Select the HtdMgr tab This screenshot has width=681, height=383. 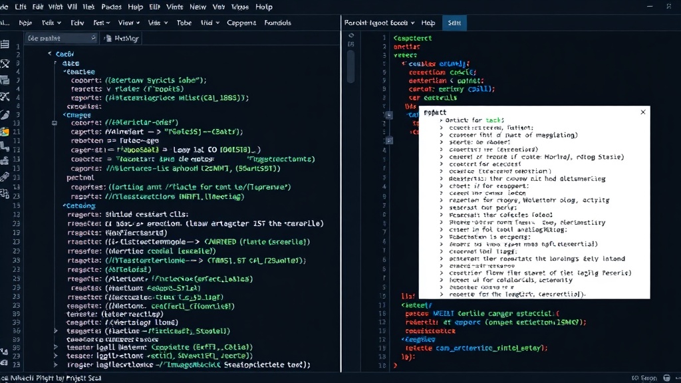click(x=122, y=38)
